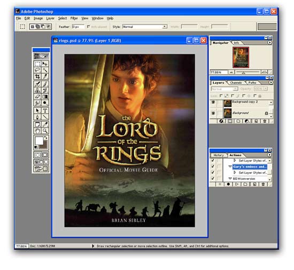Select the Move tool
294x270 pixels.
click(x=45, y=64)
